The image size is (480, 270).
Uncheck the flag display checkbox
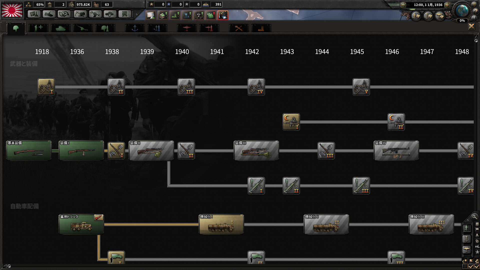pos(471,266)
